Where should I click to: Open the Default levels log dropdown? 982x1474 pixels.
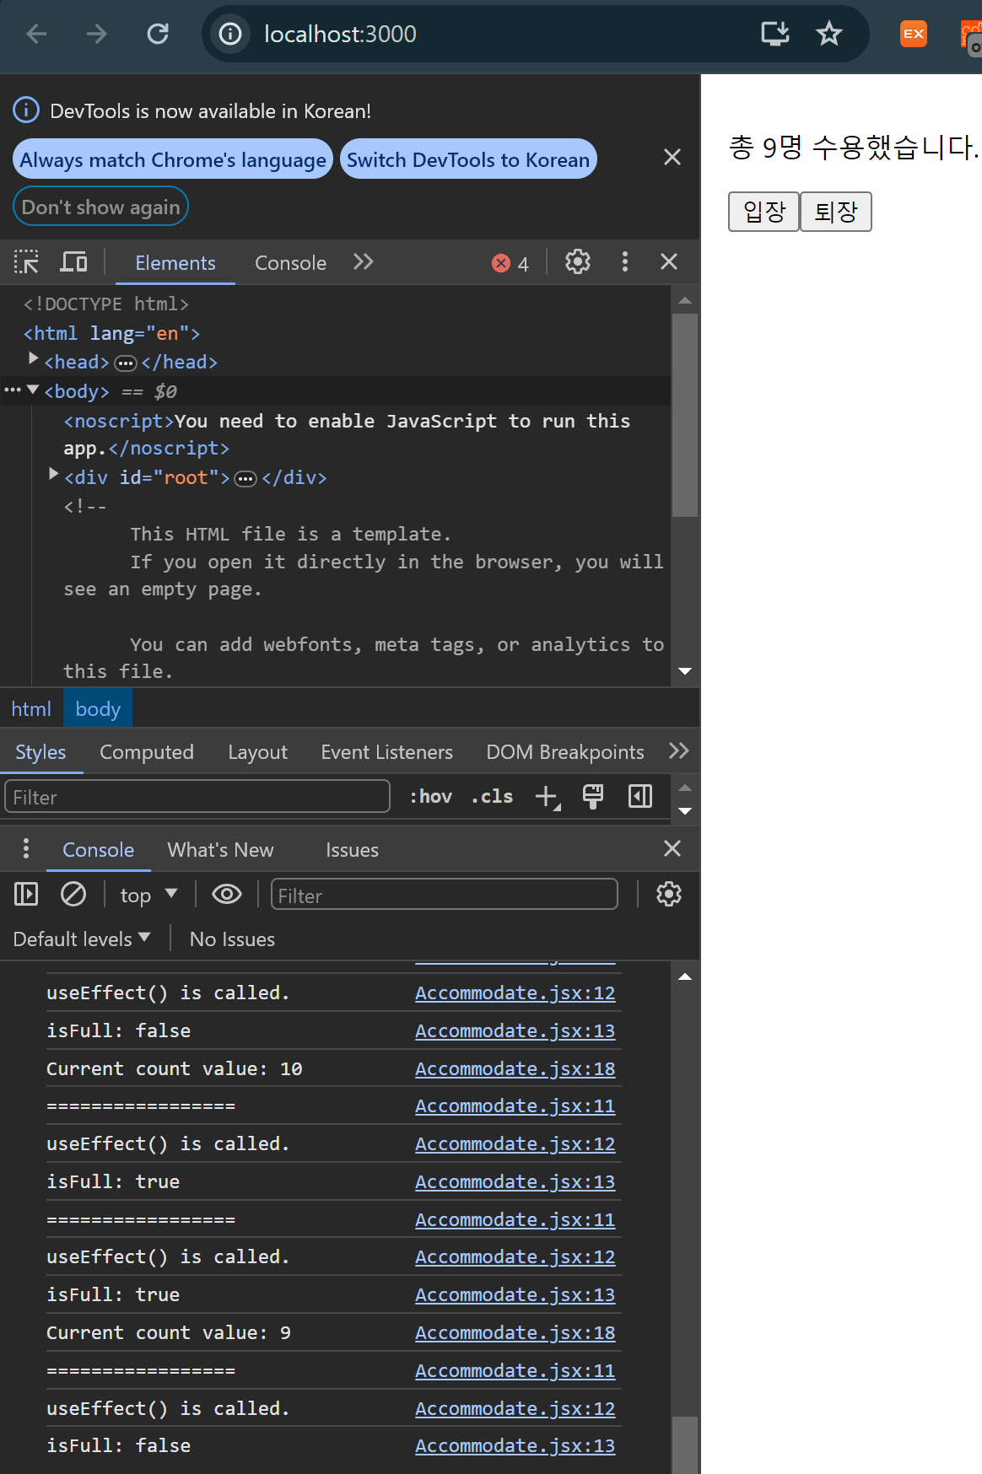coord(82,939)
